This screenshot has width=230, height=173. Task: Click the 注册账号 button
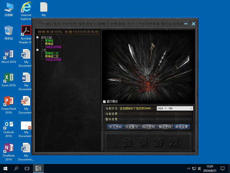tap(132, 127)
